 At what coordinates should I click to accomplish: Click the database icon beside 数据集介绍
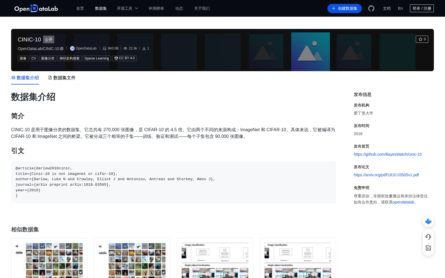pyautogui.click(x=13, y=78)
